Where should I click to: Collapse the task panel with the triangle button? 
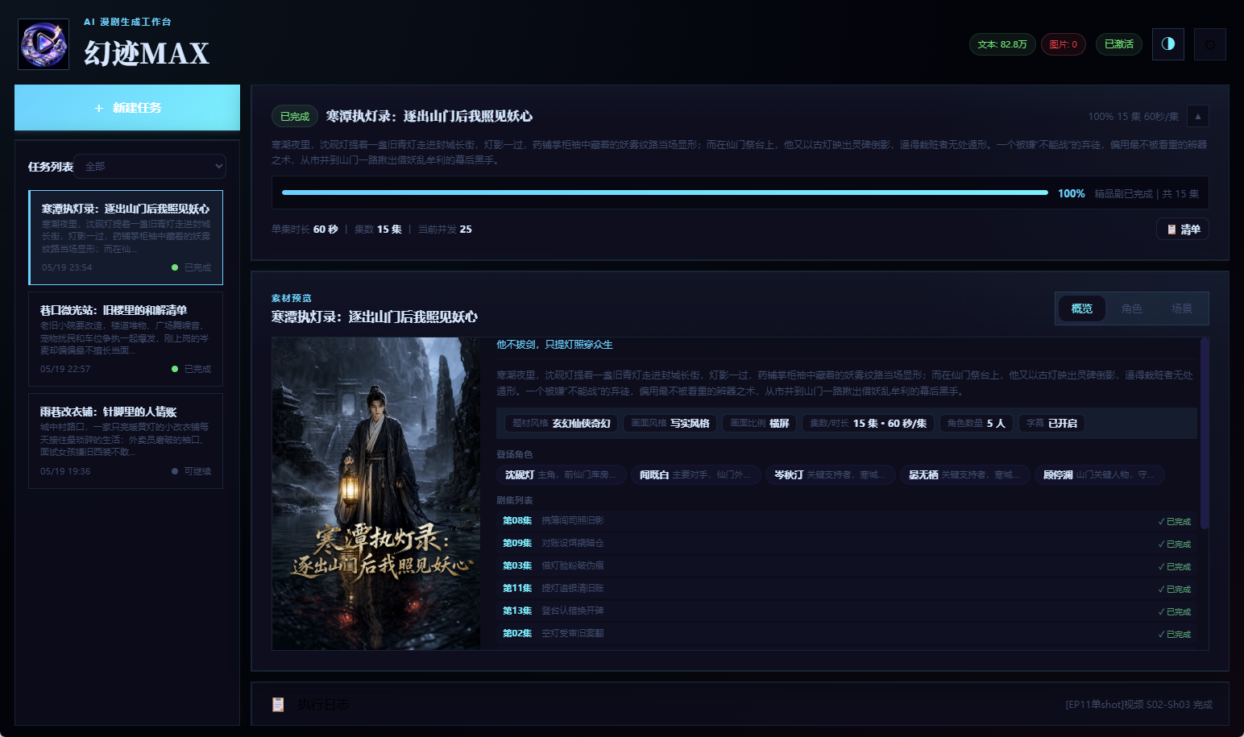[1198, 116]
